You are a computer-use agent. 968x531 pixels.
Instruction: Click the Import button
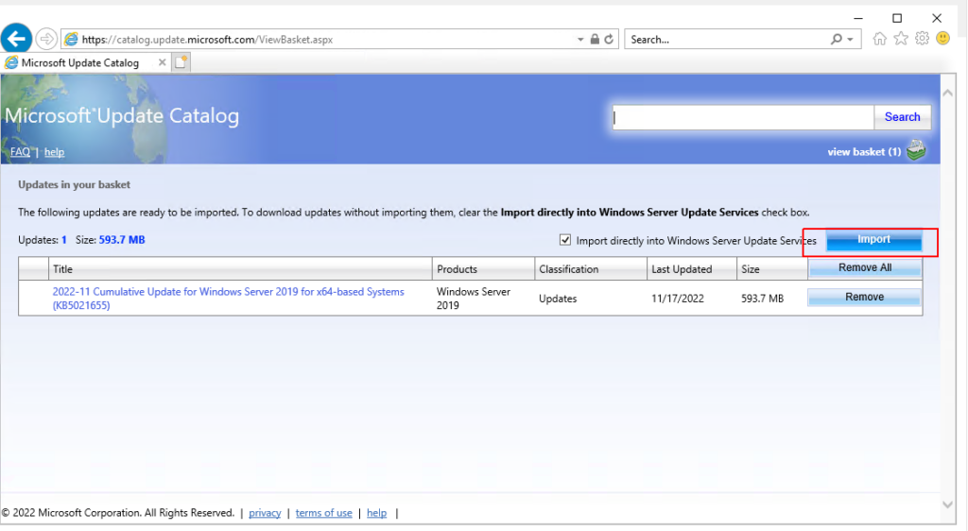pos(873,240)
